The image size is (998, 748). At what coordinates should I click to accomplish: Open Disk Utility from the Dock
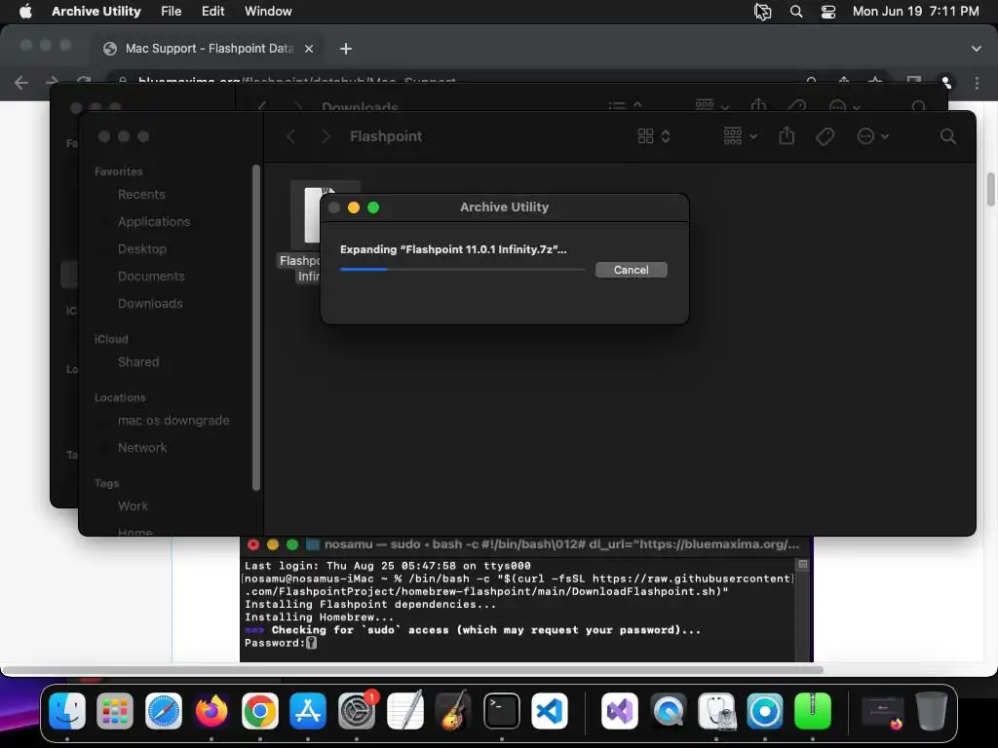click(716, 710)
